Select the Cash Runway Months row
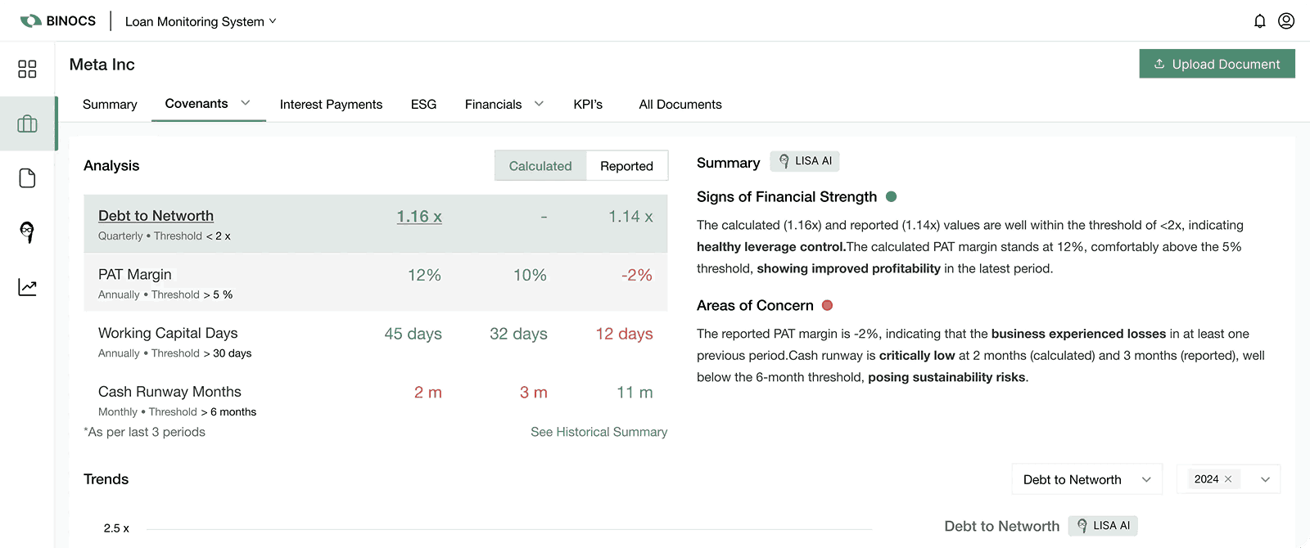Image resolution: width=1310 pixels, height=548 pixels. (x=376, y=400)
